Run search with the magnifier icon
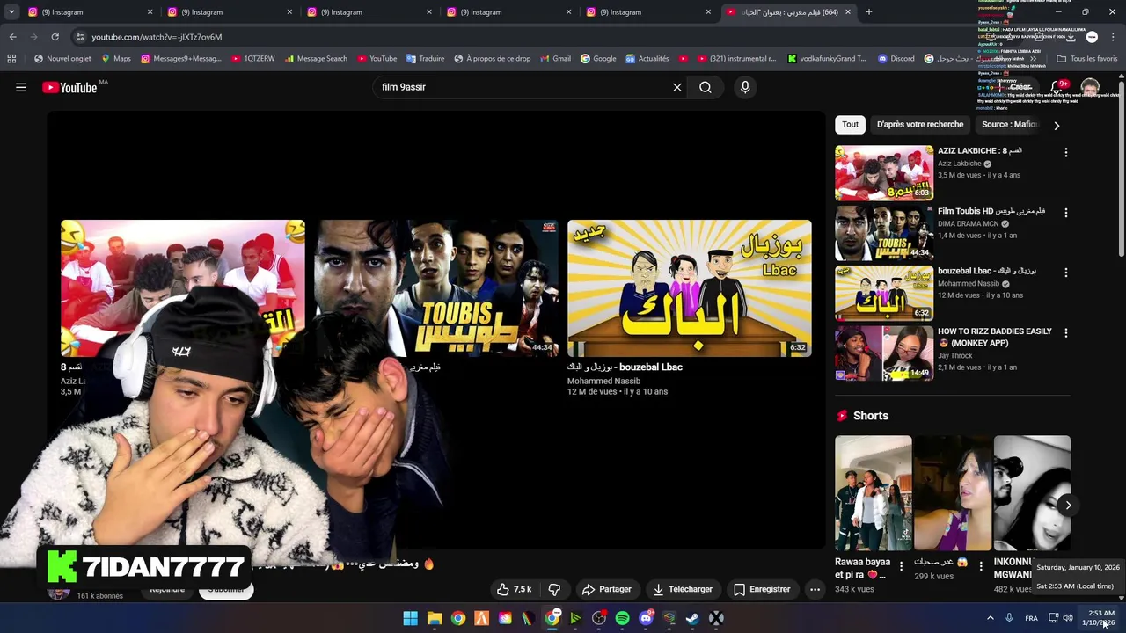This screenshot has height=633, width=1126. click(706, 87)
